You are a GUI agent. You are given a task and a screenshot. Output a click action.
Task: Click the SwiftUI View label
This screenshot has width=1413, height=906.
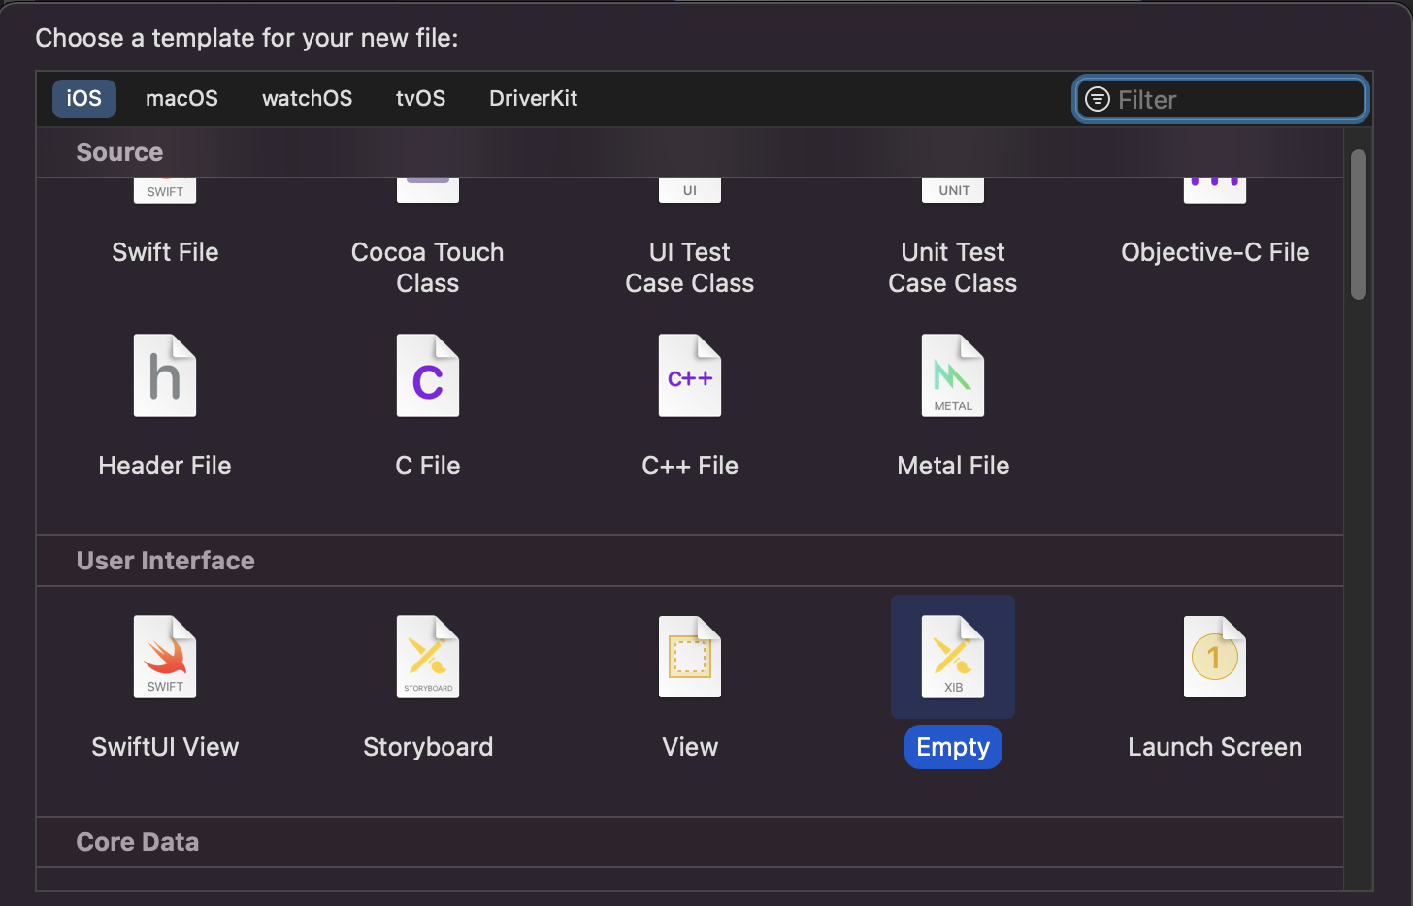pyautogui.click(x=165, y=747)
